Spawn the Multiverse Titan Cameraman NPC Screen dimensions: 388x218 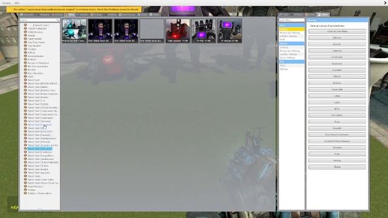74,31
